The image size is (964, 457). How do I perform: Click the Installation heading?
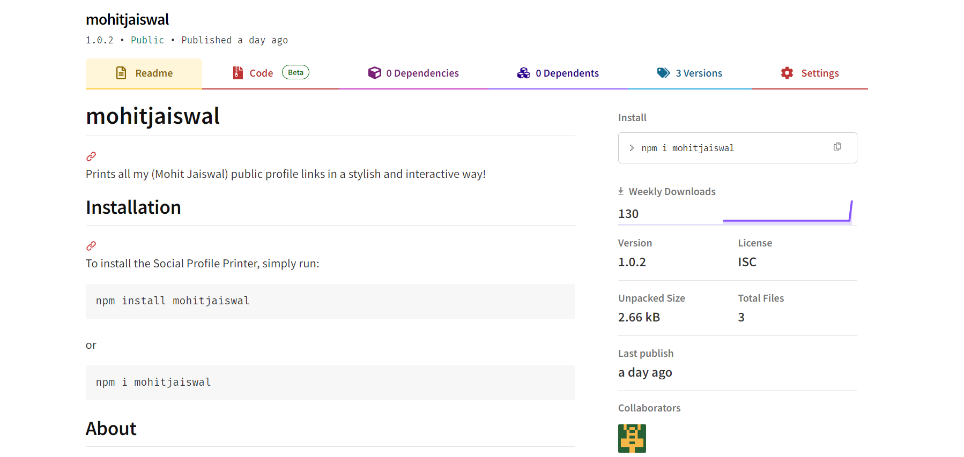tap(134, 207)
